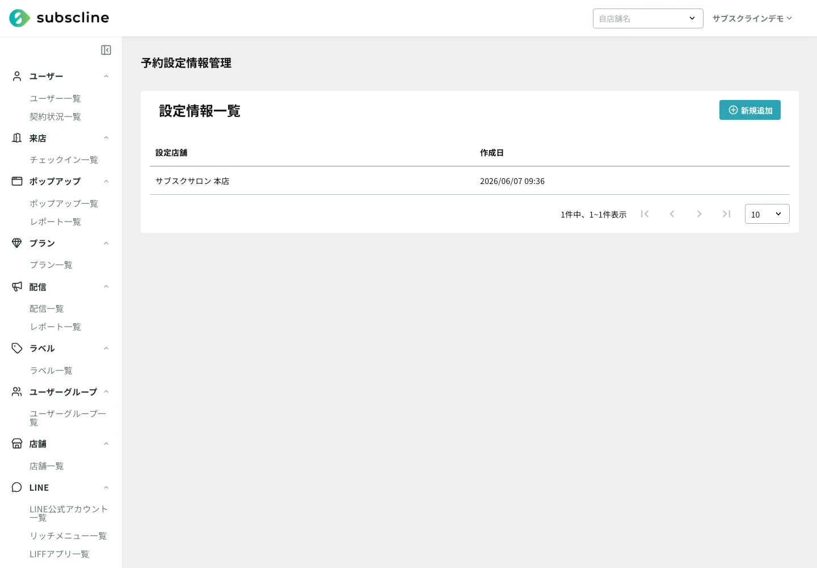
Task: Collapse the プラン section chevron
Action: [x=106, y=243]
